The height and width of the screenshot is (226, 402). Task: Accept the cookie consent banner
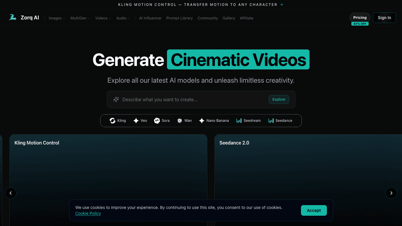pyautogui.click(x=314, y=210)
